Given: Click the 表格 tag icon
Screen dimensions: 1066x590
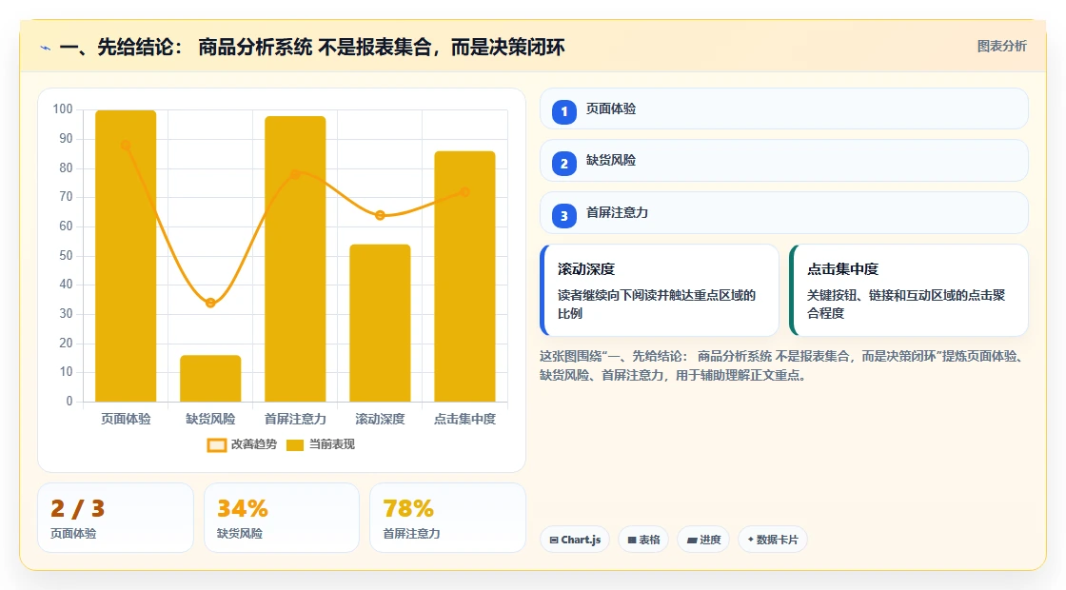Looking at the screenshot, I should click(632, 540).
